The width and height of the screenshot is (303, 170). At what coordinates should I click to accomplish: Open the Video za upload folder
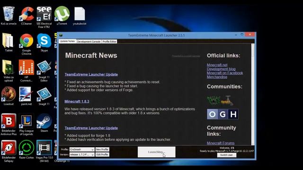9,71
